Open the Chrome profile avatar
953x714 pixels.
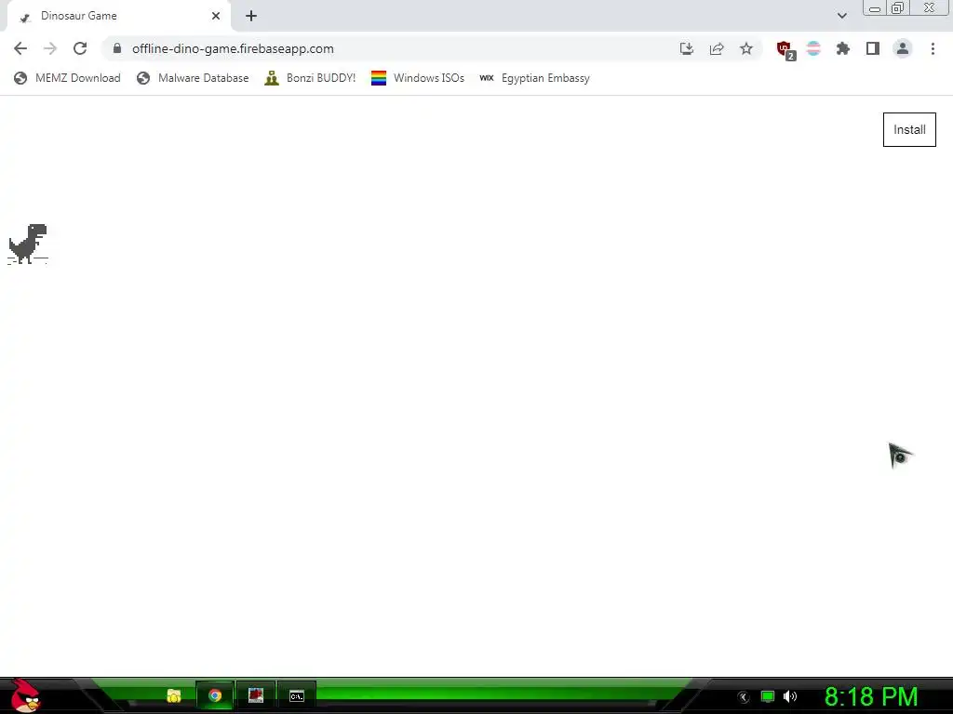[903, 48]
